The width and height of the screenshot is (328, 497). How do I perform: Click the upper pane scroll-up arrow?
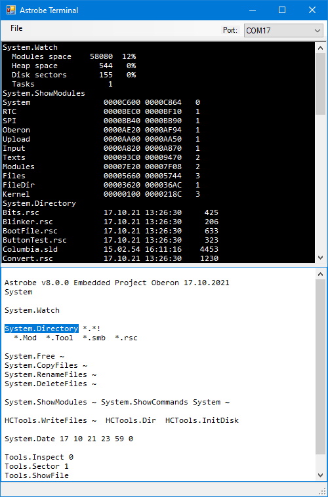pos(320,48)
